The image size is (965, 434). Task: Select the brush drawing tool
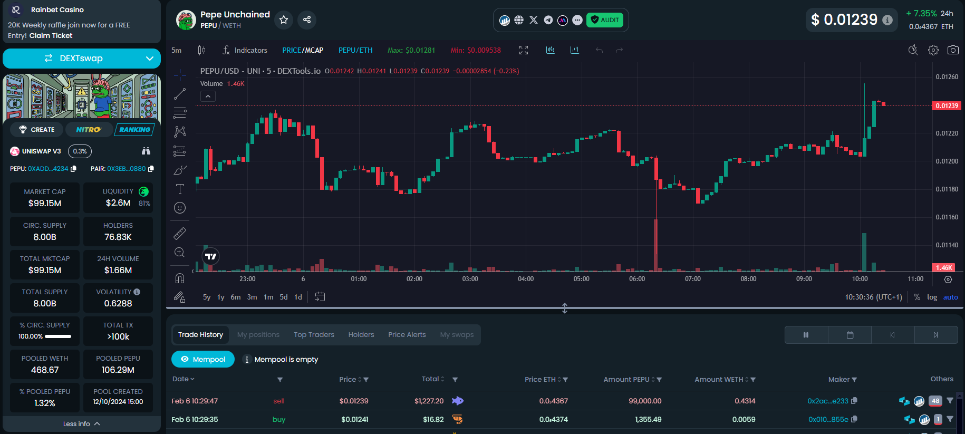[180, 170]
